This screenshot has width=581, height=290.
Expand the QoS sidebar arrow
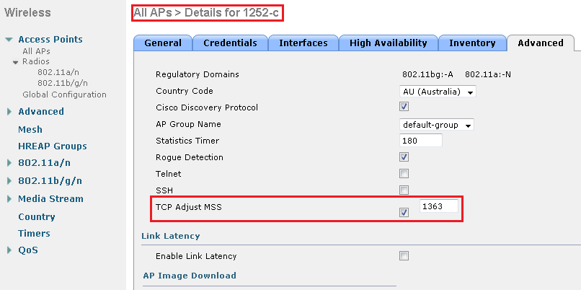[x=9, y=251]
